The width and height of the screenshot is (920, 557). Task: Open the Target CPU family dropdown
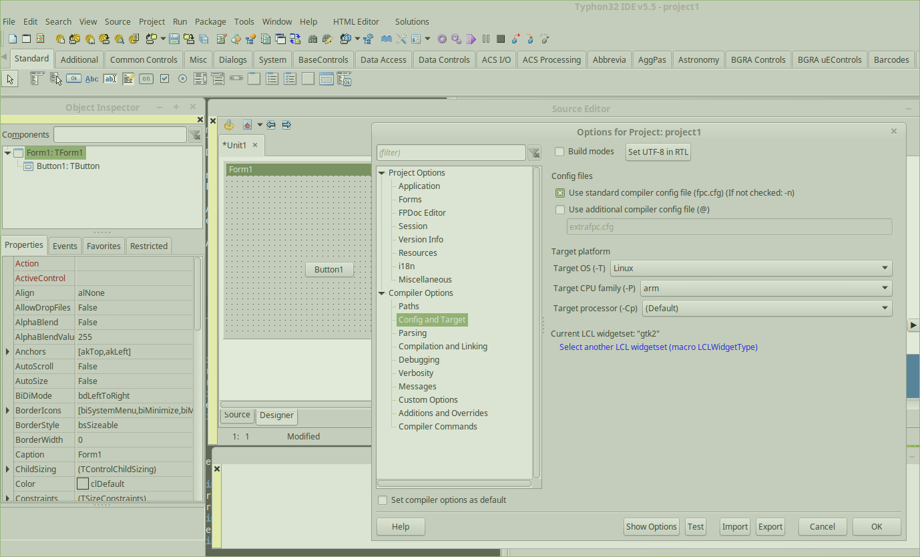point(766,289)
